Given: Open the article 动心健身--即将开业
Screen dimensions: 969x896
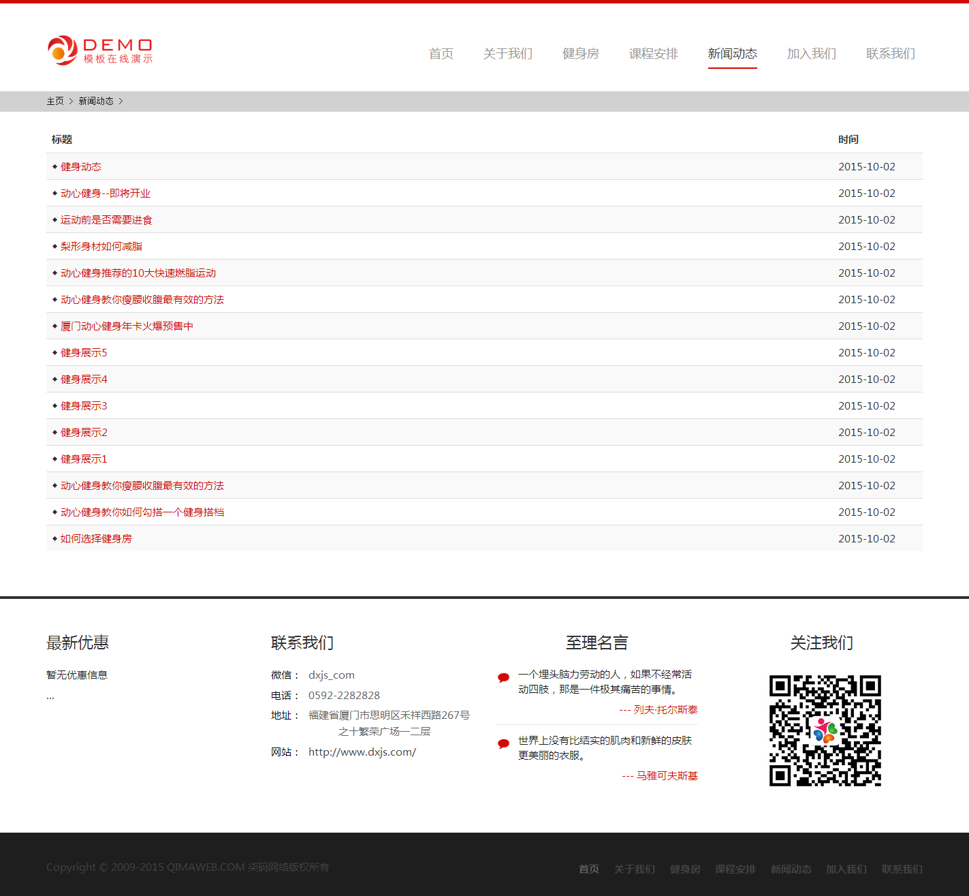Looking at the screenshot, I should 106,194.
